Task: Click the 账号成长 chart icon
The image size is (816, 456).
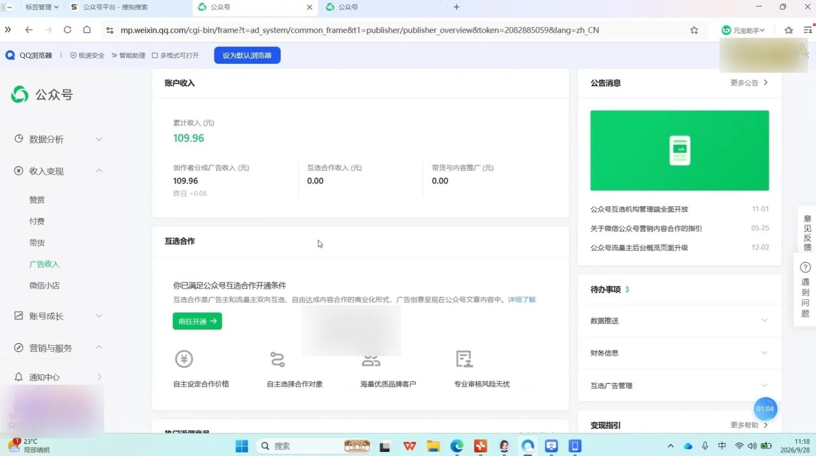Action: click(x=19, y=315)
